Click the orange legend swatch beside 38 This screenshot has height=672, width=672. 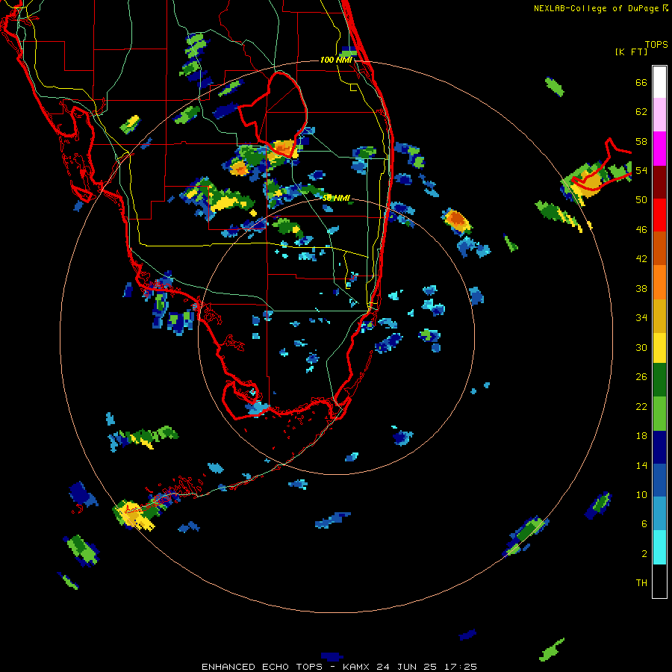659,282
